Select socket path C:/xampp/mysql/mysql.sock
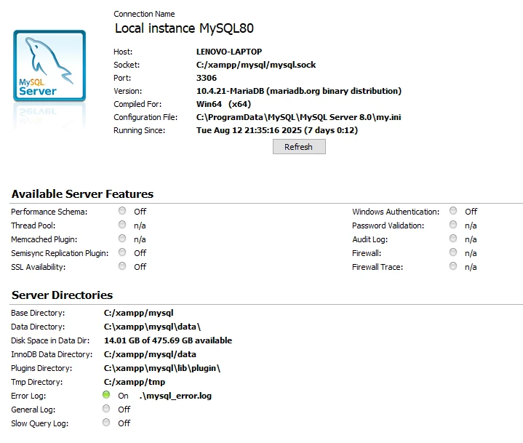Viewport: 523px width, 443px height. pyautogui.click(x=256, y=65)
